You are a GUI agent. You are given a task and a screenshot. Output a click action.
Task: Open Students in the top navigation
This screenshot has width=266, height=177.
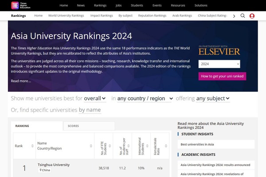coord(137,5)
